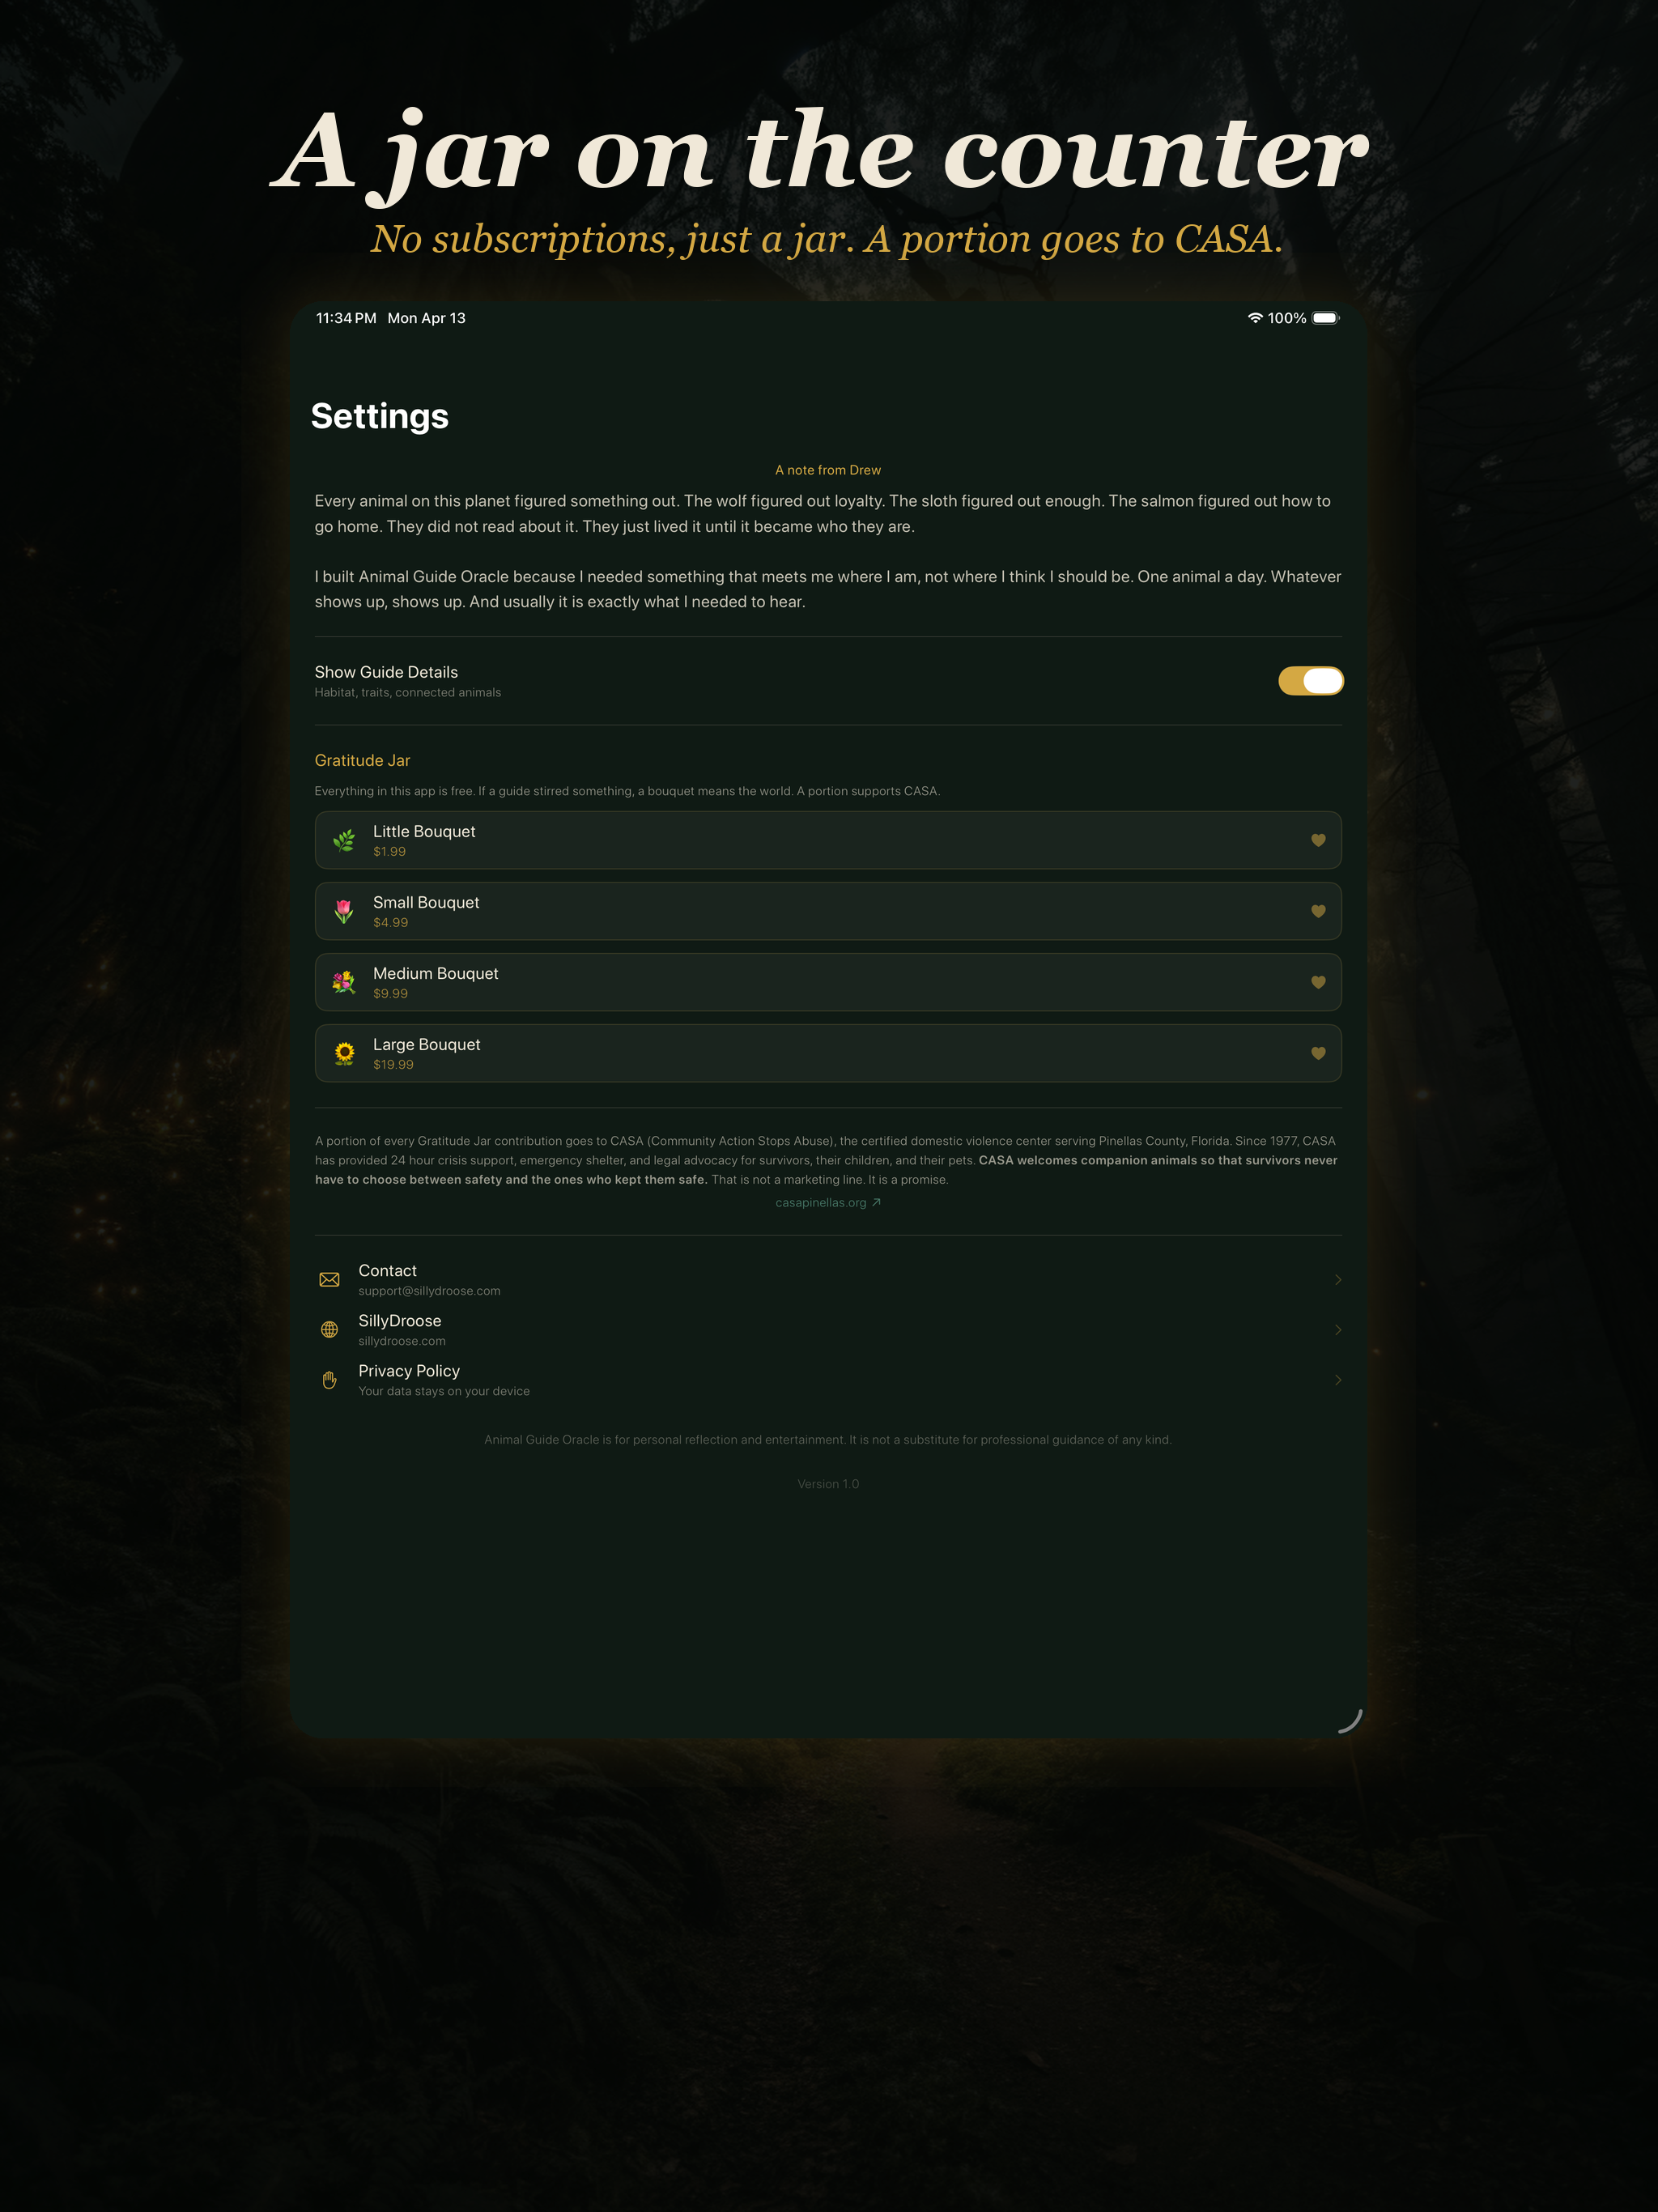Toggle the Show Guide Details switch
This screenshot has height=2212, width=1658.
[x=1310, y=681]
